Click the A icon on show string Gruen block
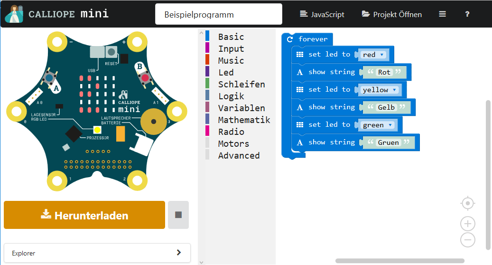This screenshot has height=265, width=492. pos(300,142)
